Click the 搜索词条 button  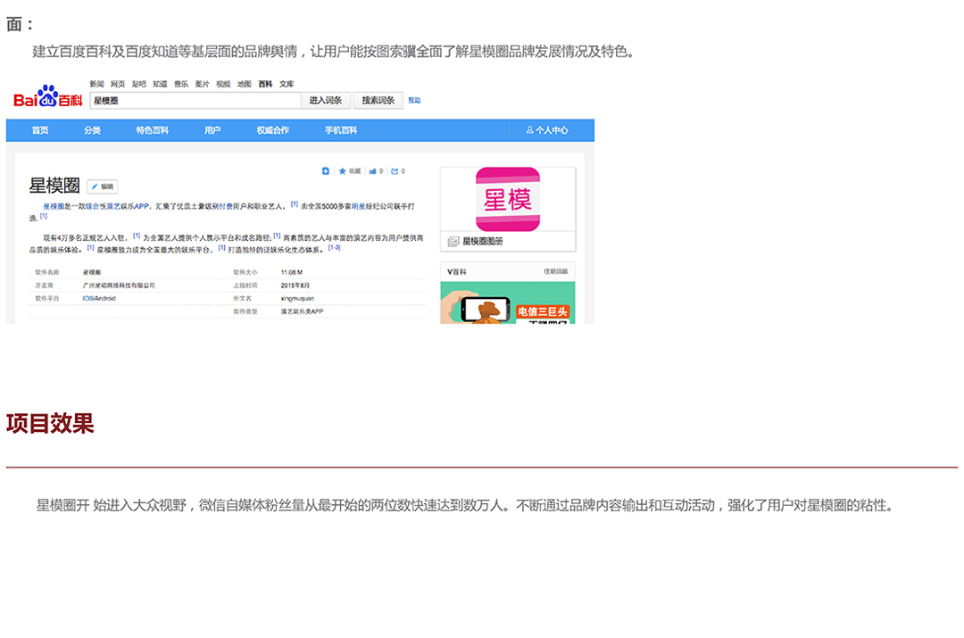(378, 101)
